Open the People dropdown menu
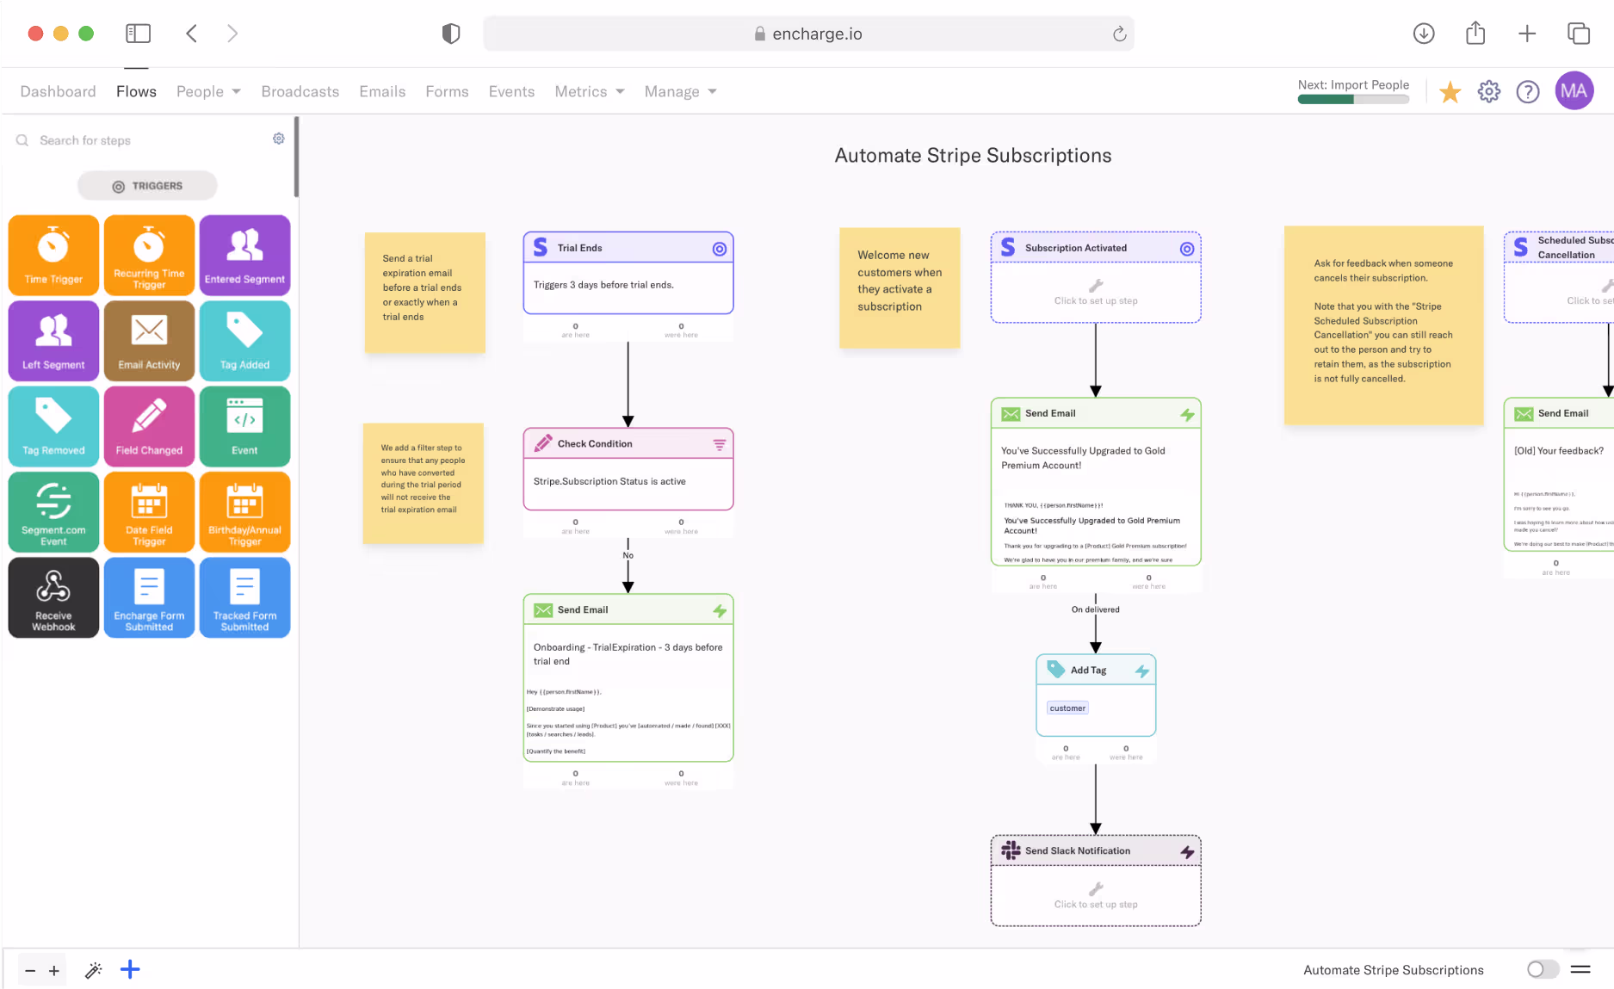Image resolution: width=1614 pixels, height=989 pixels. pyautogui.click(x=207, y=91)
